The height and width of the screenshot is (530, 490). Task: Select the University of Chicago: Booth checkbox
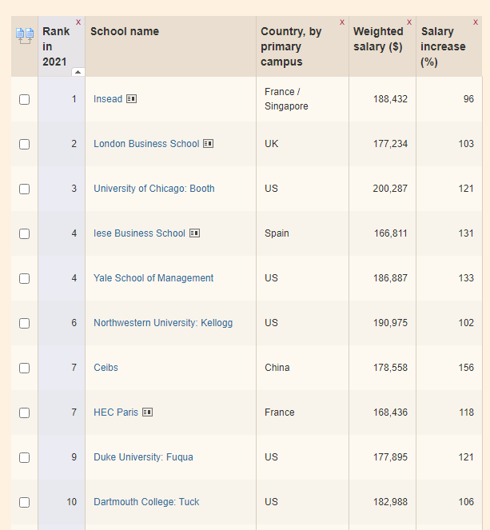pos(24,189)
